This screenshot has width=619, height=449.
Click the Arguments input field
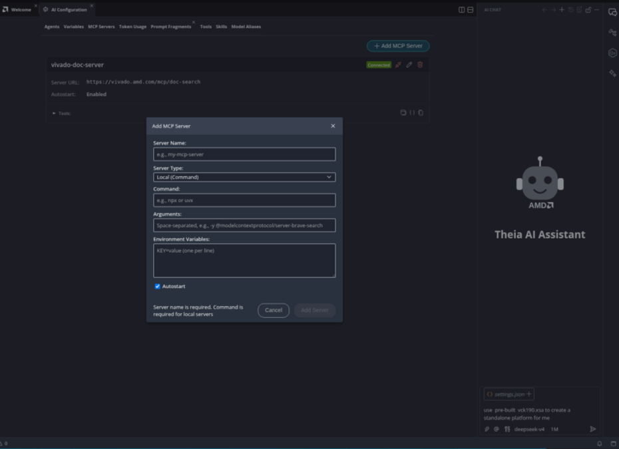[244, 225]
